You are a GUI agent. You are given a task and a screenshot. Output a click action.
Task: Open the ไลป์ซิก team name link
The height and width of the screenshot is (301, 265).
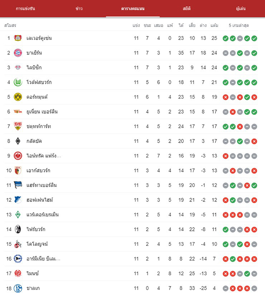(34, 68)
